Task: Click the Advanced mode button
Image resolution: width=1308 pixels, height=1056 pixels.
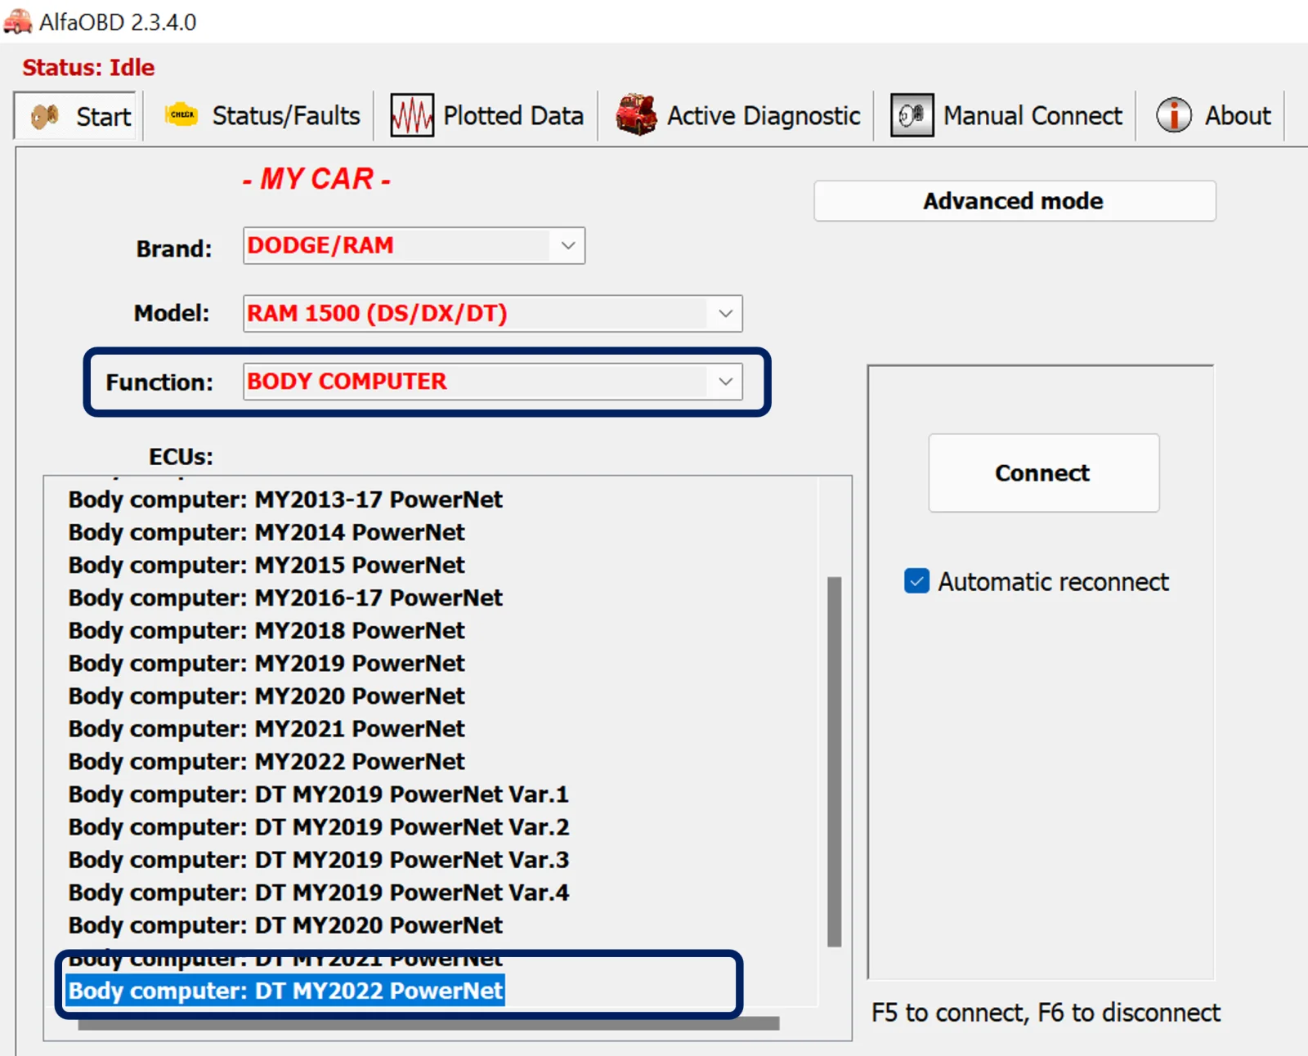Action: tap(1014, 201)
